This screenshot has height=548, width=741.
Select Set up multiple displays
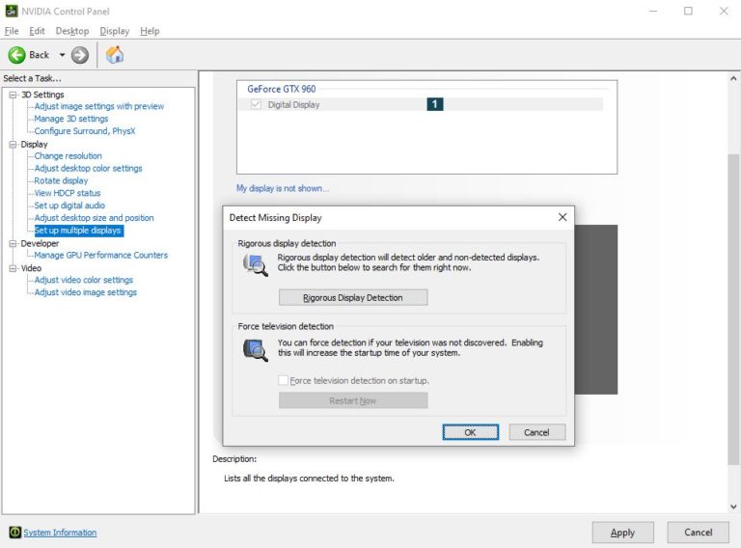click(x=78, y=231)
